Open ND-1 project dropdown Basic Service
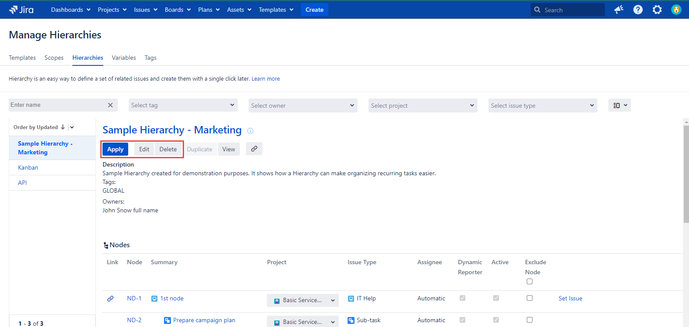The width and height of the screenshot is (689, 327). click(303, 300)
